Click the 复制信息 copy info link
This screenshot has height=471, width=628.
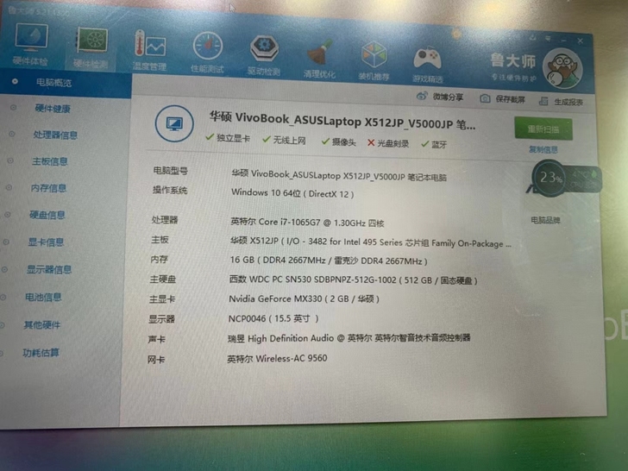543,149
